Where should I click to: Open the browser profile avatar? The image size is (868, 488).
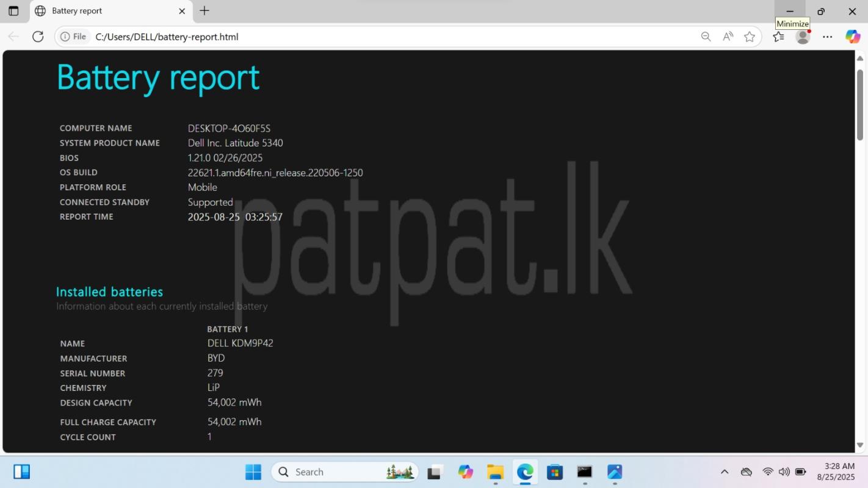(x=803, y=37)
